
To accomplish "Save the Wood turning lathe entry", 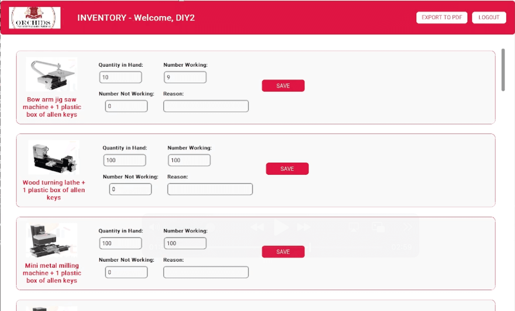I will click(x=287, y=169).
